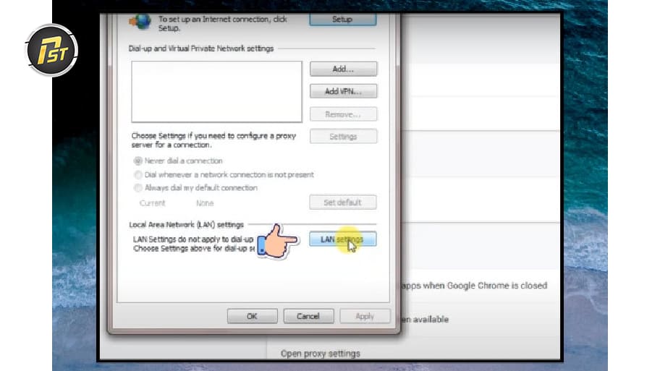The width and height of the screenshot is (660, 371).
Task: Click the 'None' current connection value
Action: click(x=205, y=203)
